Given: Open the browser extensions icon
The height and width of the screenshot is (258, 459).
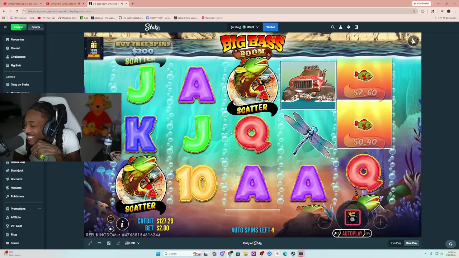Looking at the screenshot, I should [x=423, y=11].
